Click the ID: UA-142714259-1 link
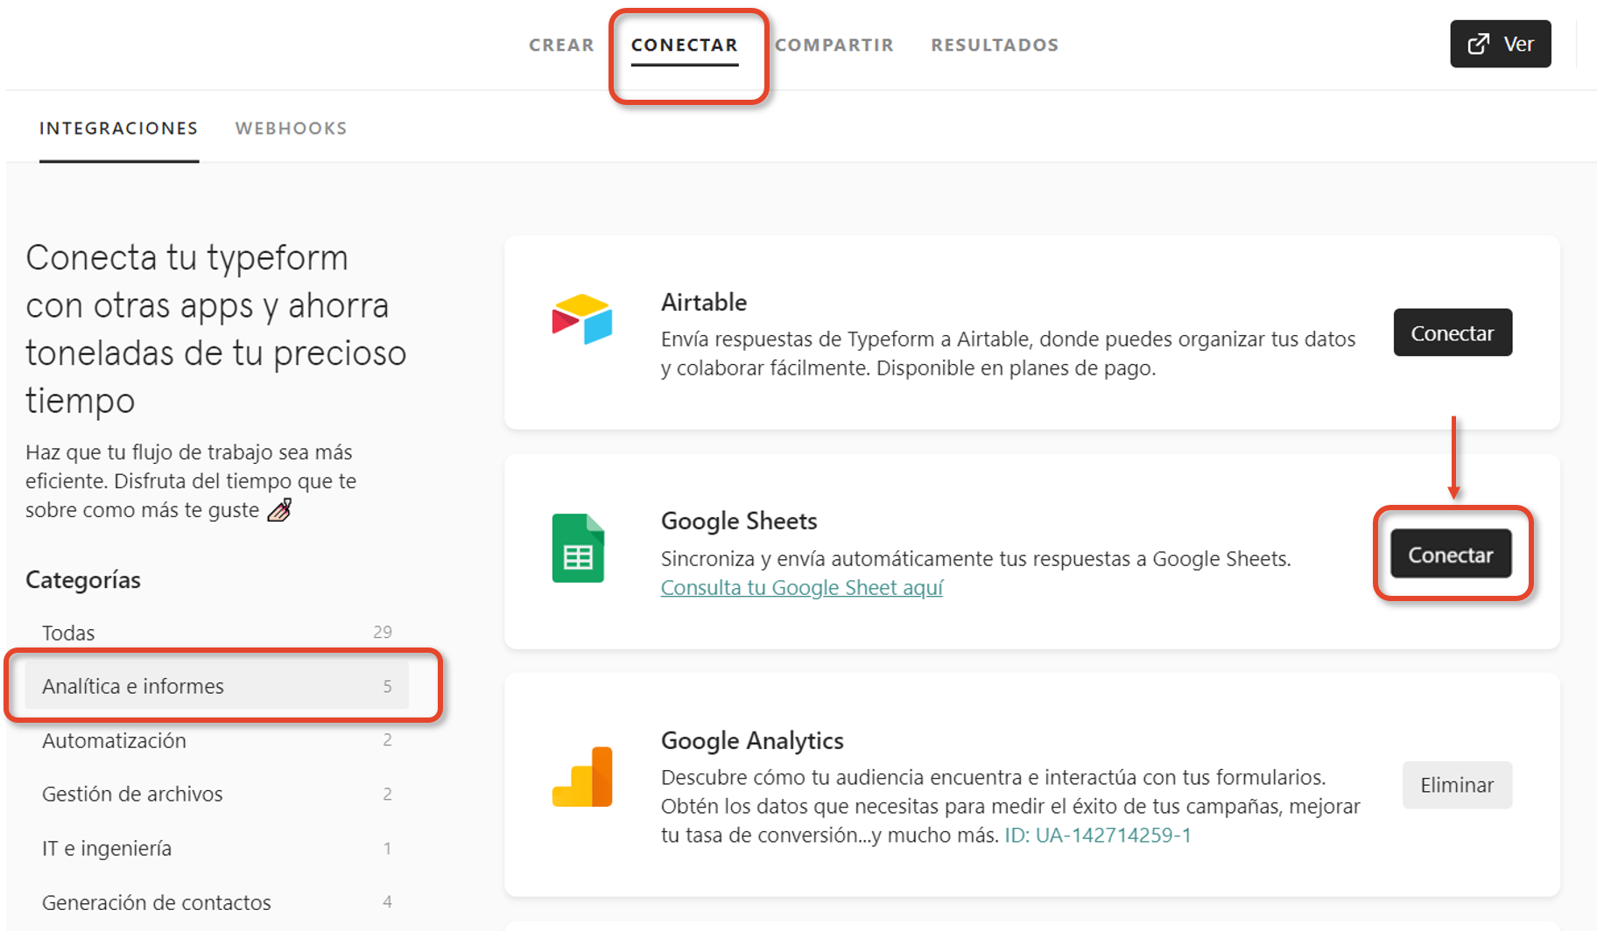The width and height of the screenshot is (1597, 931). pyautogui.click(x=1098, y=835)
